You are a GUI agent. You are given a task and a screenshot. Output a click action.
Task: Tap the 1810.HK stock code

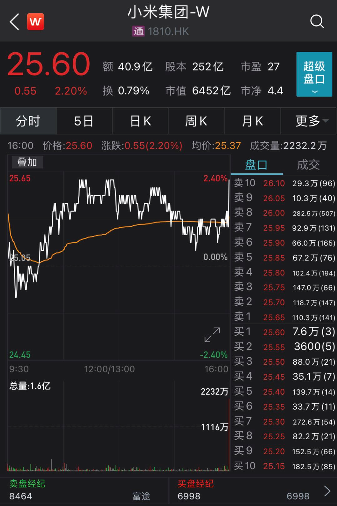168,32
